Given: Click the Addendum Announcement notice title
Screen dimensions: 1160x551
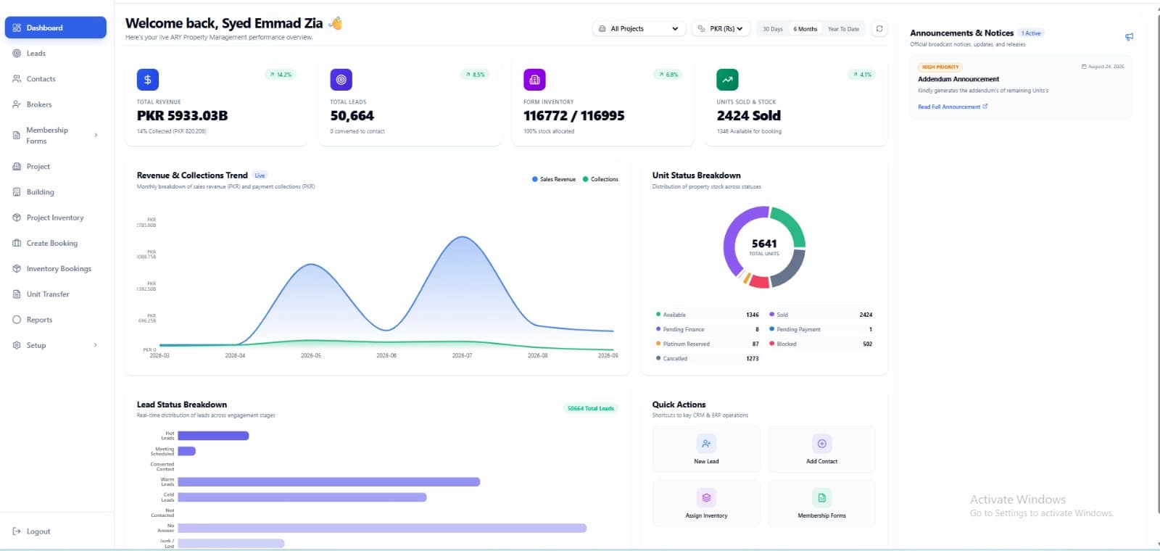Looking at the screenshot, I should (958, 79).
